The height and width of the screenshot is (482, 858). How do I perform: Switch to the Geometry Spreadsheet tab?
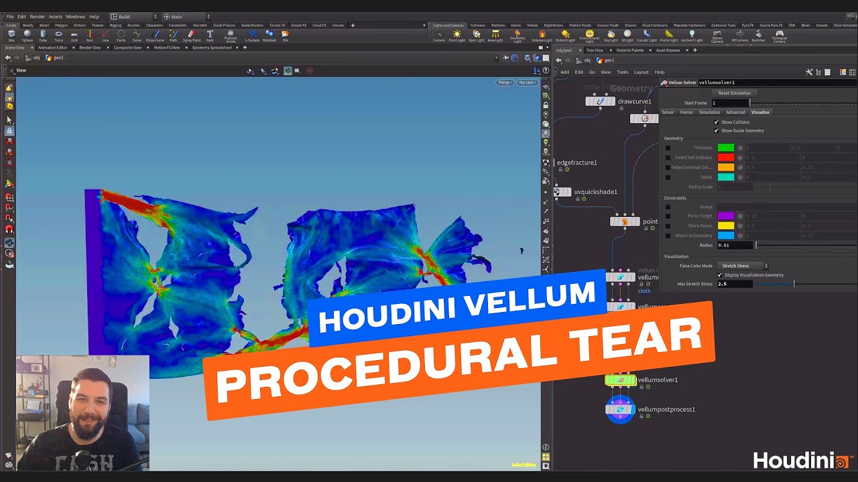pos(212,48)
